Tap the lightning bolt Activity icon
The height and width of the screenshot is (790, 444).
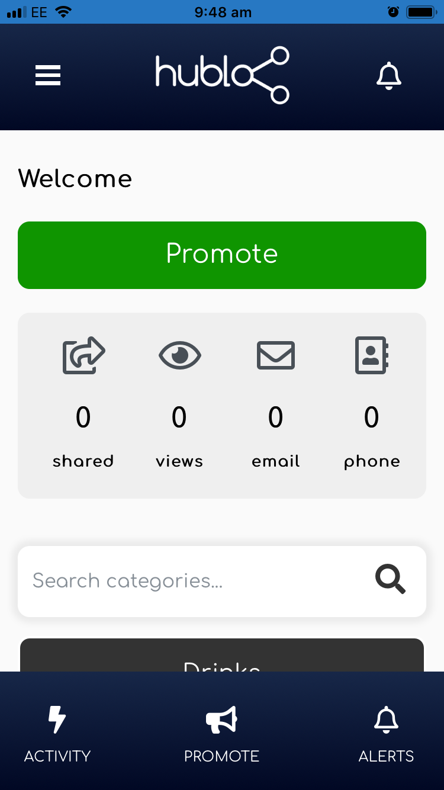[x=57, y=720]
